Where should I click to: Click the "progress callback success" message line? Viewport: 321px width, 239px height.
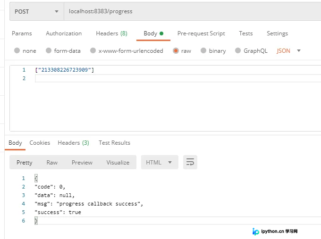click(89, 204)
